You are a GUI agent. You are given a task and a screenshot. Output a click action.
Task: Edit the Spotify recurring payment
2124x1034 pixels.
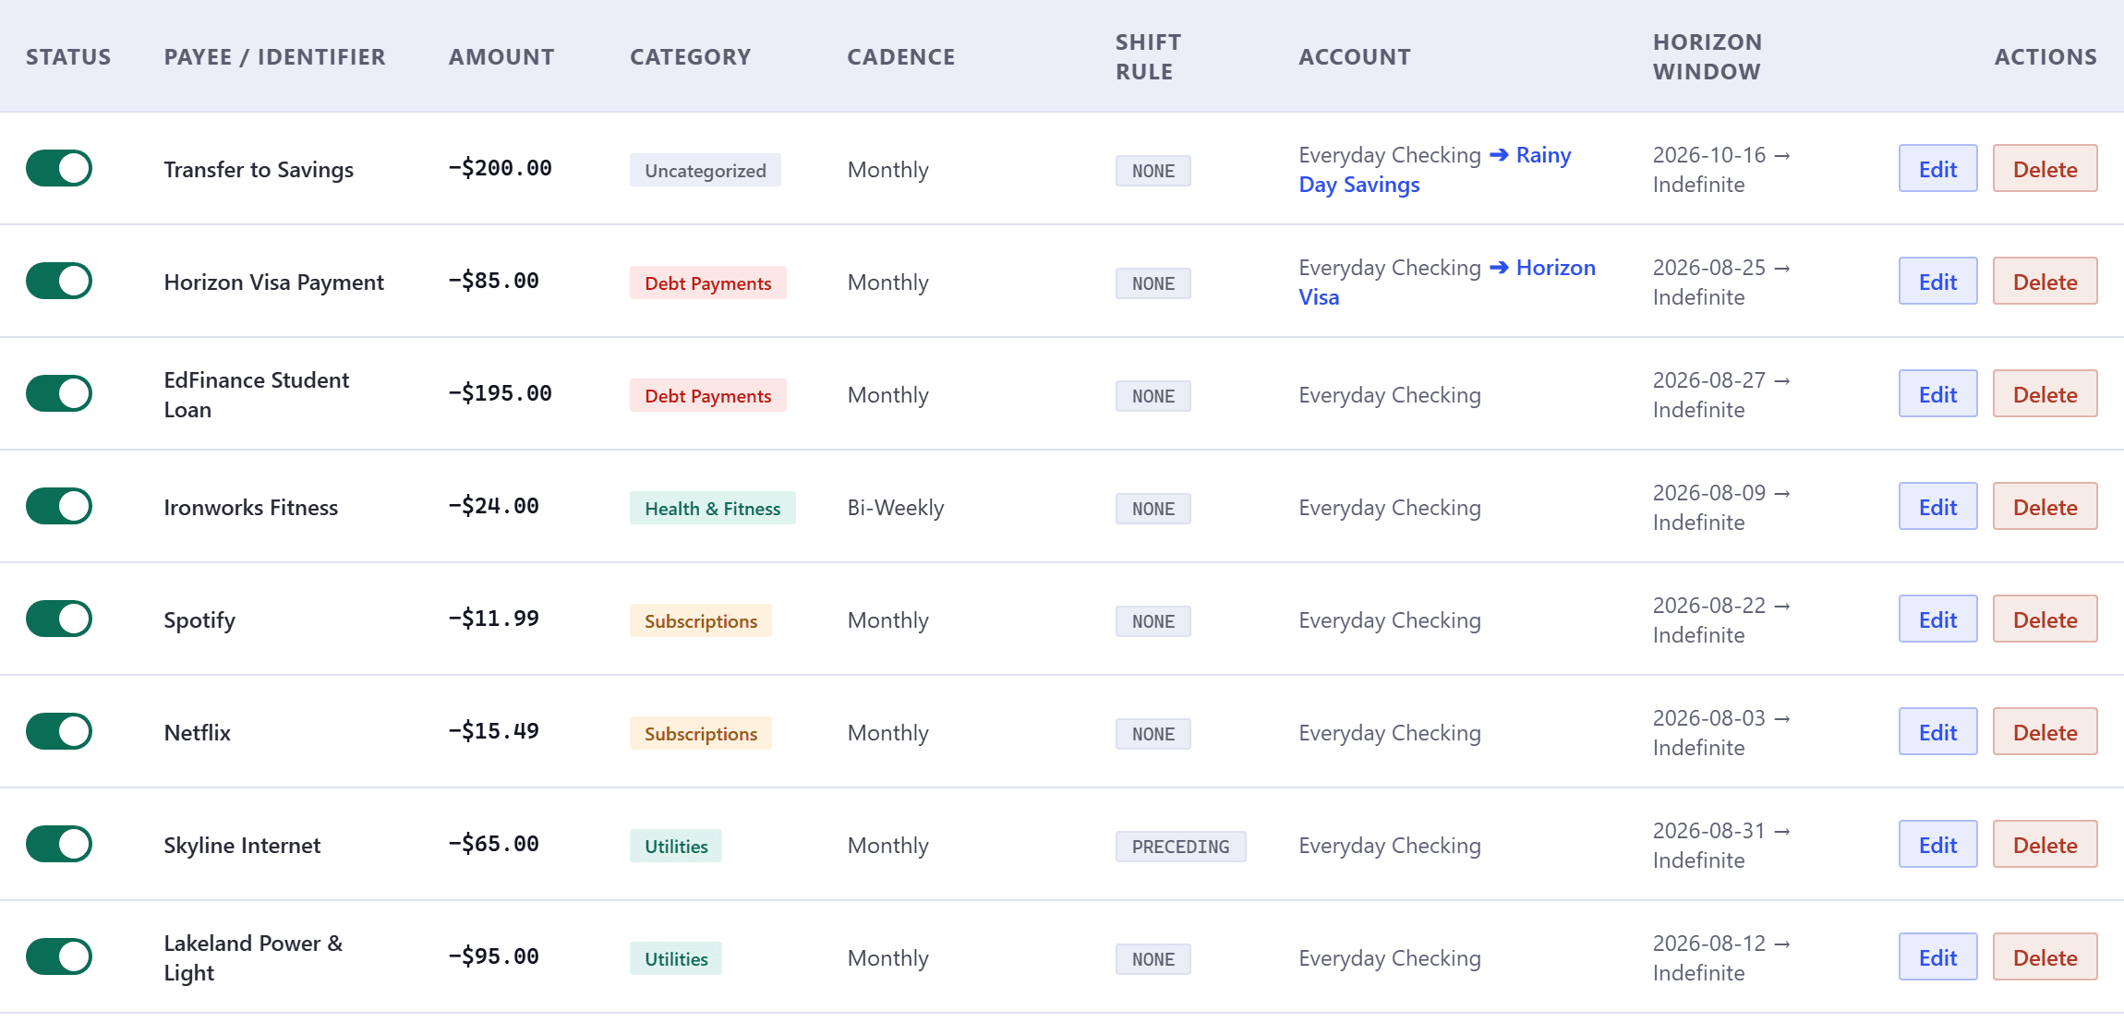point(1937,619)
